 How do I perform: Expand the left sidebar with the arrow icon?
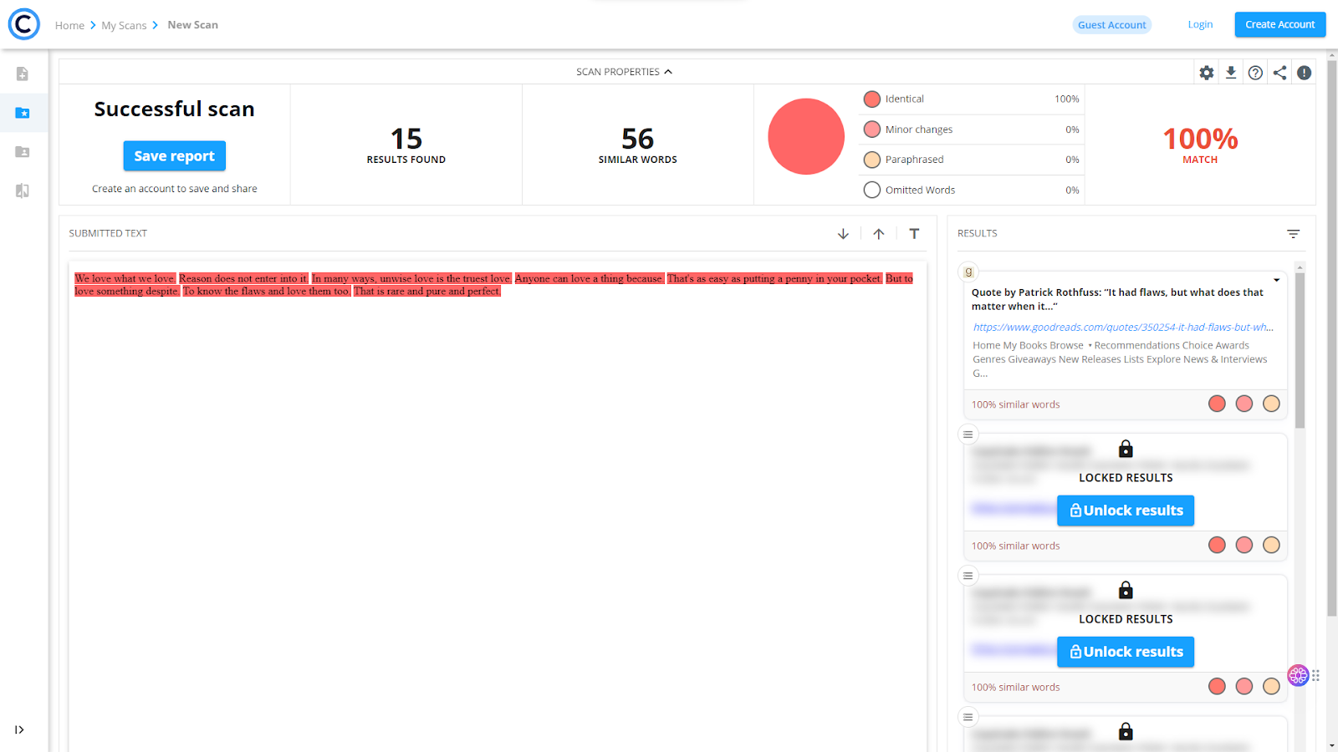[x=19, y=729]
